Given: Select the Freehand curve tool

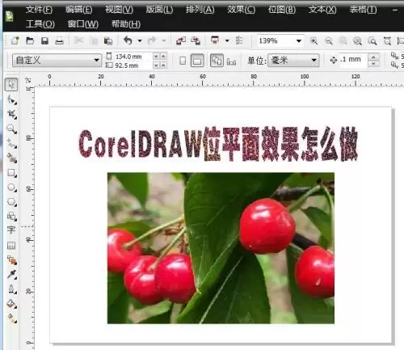Looking at the screenshot, I should coord(11,143).
